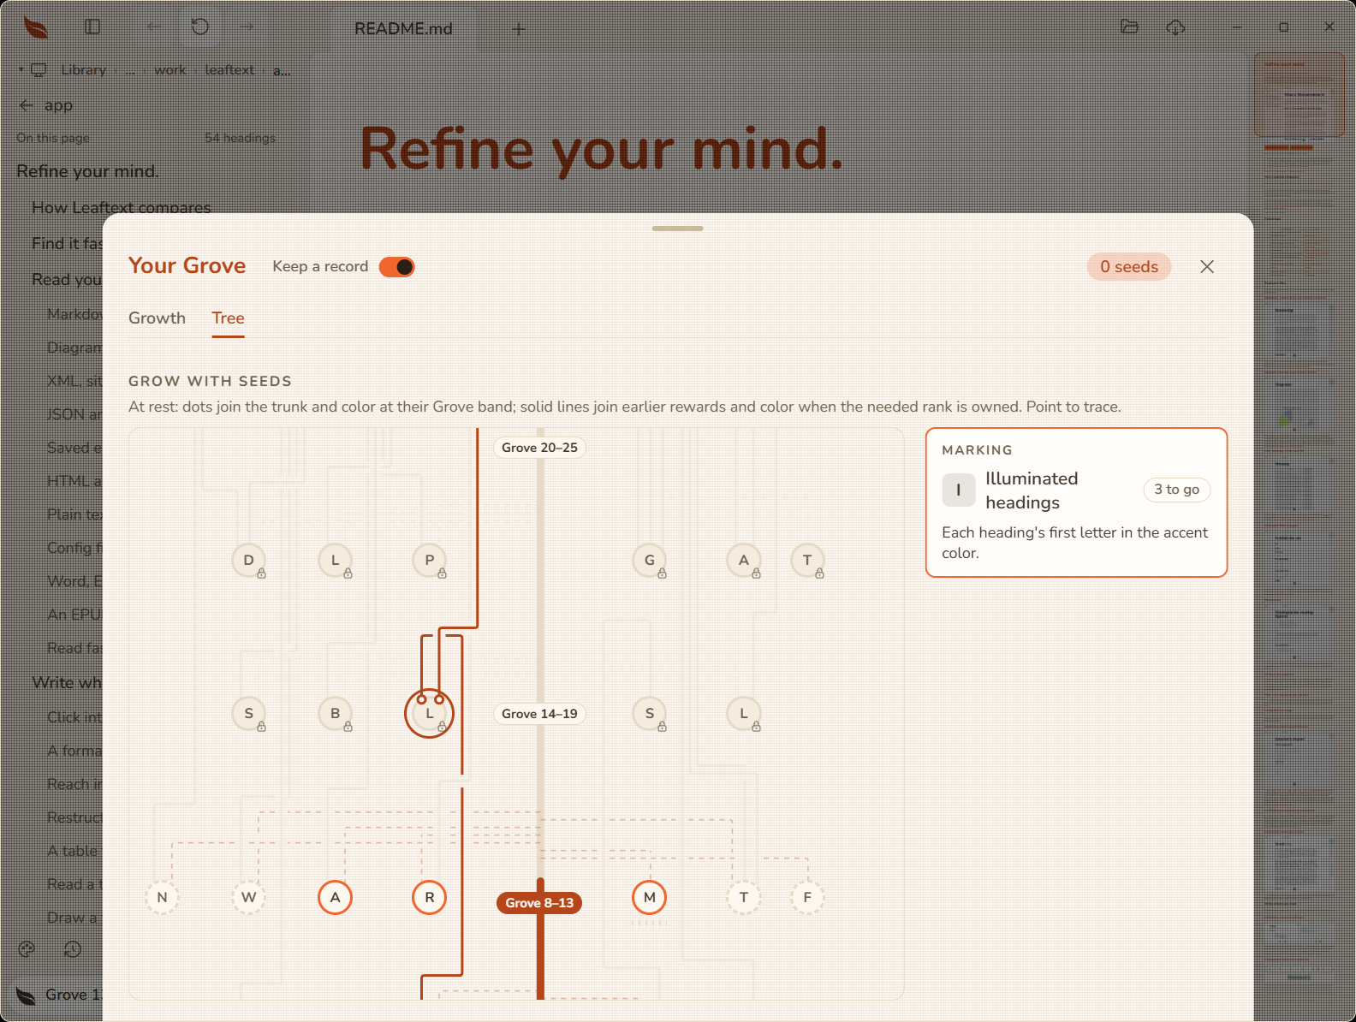Select the dashed F node
This screenshot has height=1022, width=1356.
coord(807,897)
